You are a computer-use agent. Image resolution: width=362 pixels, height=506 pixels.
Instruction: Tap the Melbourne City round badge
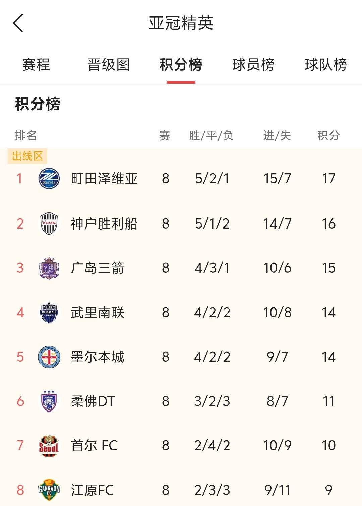tap(49, 357)
